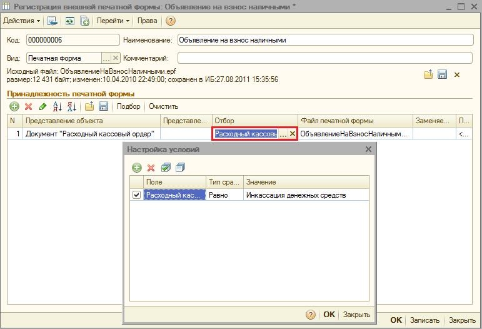The height and width of the screenshot is (329, 482).
Task: Open the Действия dropdown menu
Action: [x=21, y=21]
